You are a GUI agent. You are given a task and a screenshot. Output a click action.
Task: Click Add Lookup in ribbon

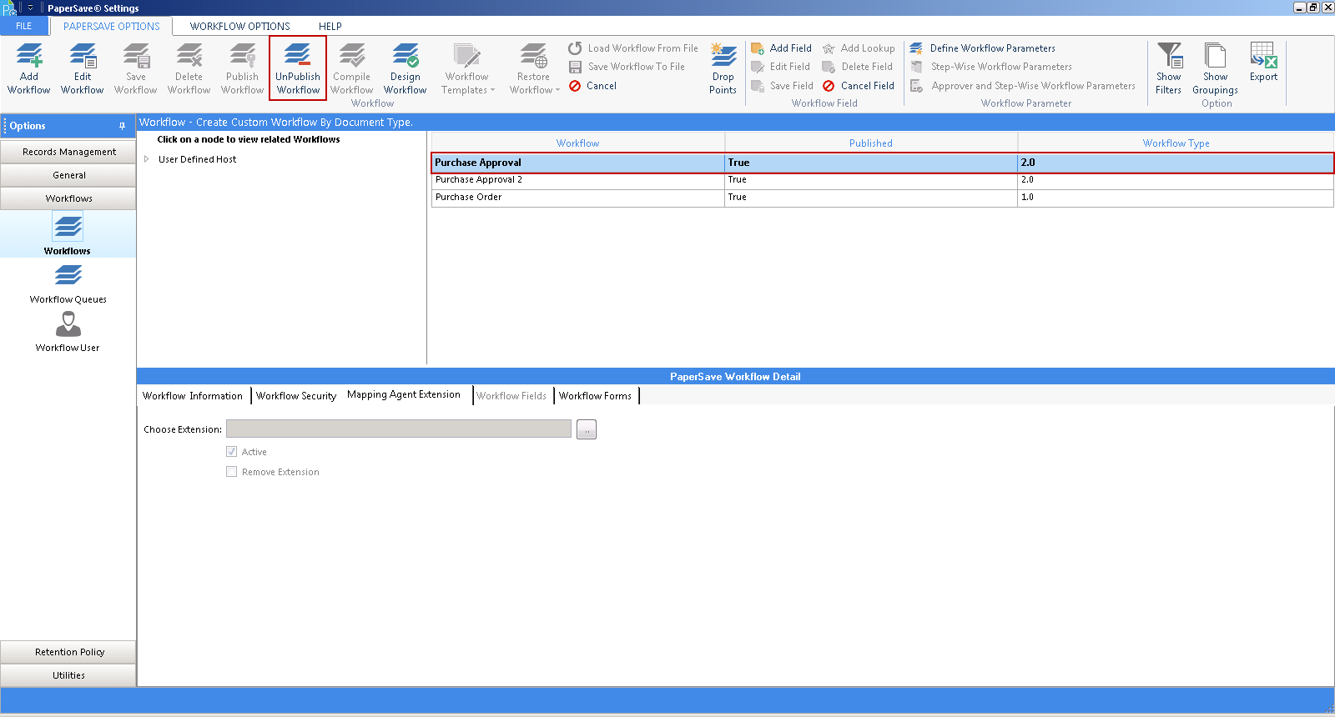859,48
